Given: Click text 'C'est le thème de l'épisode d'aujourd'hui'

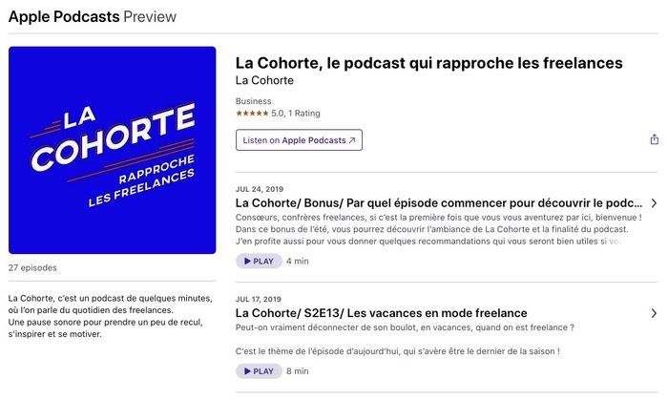Looking at the screenshot, I should pyautogui.click(x=318, y=351).
